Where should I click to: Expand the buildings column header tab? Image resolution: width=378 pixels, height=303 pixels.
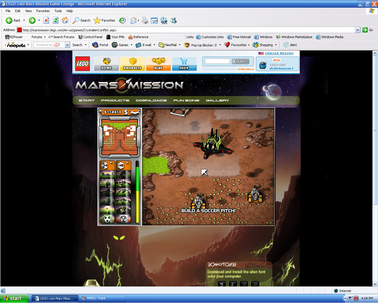tap(107, 165)
